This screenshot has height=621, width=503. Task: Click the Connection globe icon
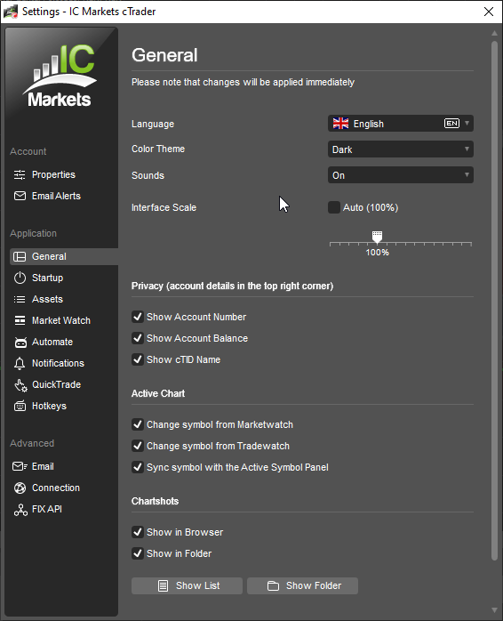point(20,488)
